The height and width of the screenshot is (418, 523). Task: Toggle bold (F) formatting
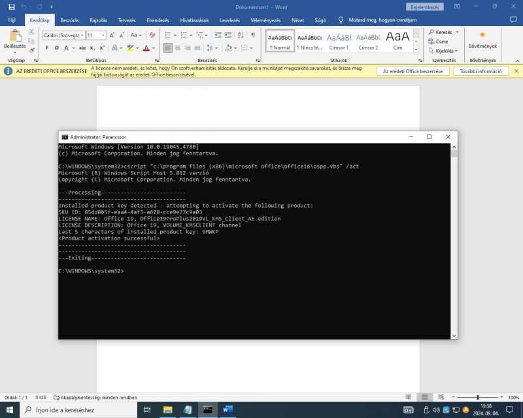click(47, 48)
